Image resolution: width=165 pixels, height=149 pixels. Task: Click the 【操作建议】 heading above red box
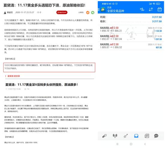pos(10,59)
